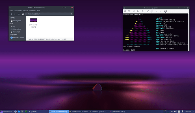Open the Datei menu
Image resolution: width=195 pixels, height=113 pixels.
point(11,10)
